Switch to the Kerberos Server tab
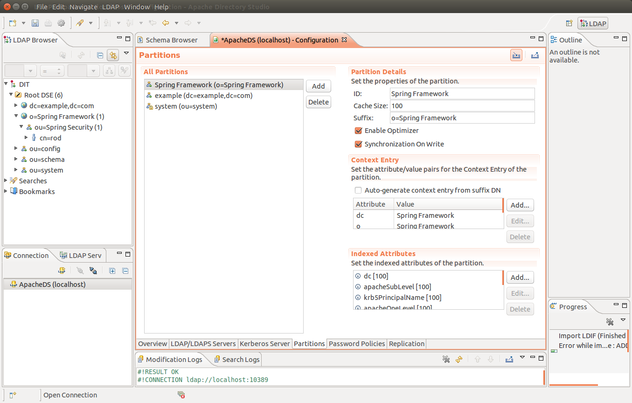632x403 pixels. point(265,343)
